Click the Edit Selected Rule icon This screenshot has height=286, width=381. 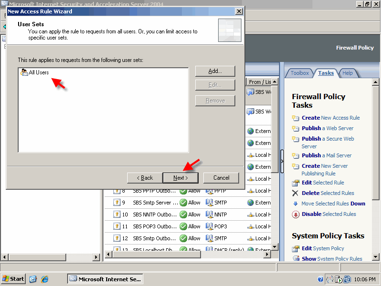point(295,183)
